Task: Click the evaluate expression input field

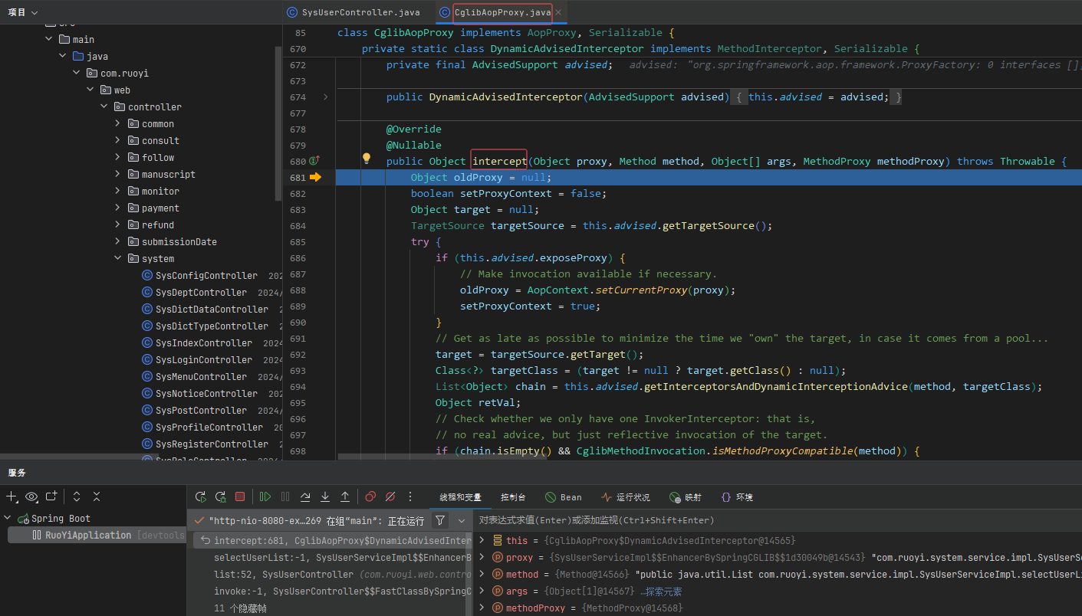Action: point(777,520)
